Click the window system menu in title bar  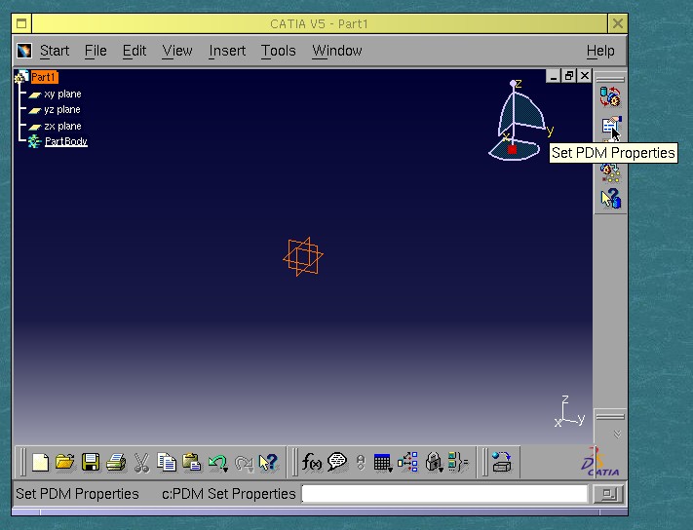click(x=21, y=23)
